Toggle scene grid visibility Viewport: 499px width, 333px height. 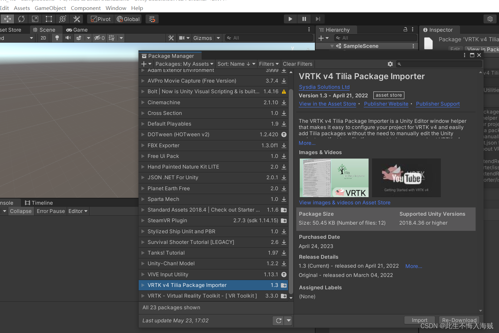point(112,38)
